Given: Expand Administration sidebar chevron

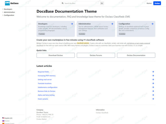Looking at the screenshot, I should 3,12.
